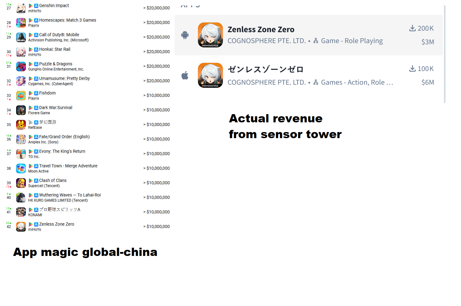Click Google Play icon next to Clash of Clans
This screenshot has height=306, width=461.
(x=31, y=181)
